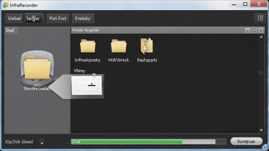Viewport: 269px width, 151px height.
Task: Click the scrollbar thumb in file panel
Action: point(261,73)
